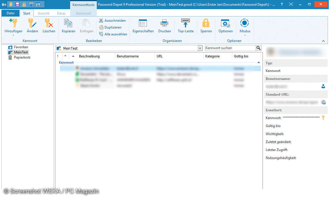Screen dimensions: 329x197
Task: Select the first highlighted password row
Action: (160, 68)
